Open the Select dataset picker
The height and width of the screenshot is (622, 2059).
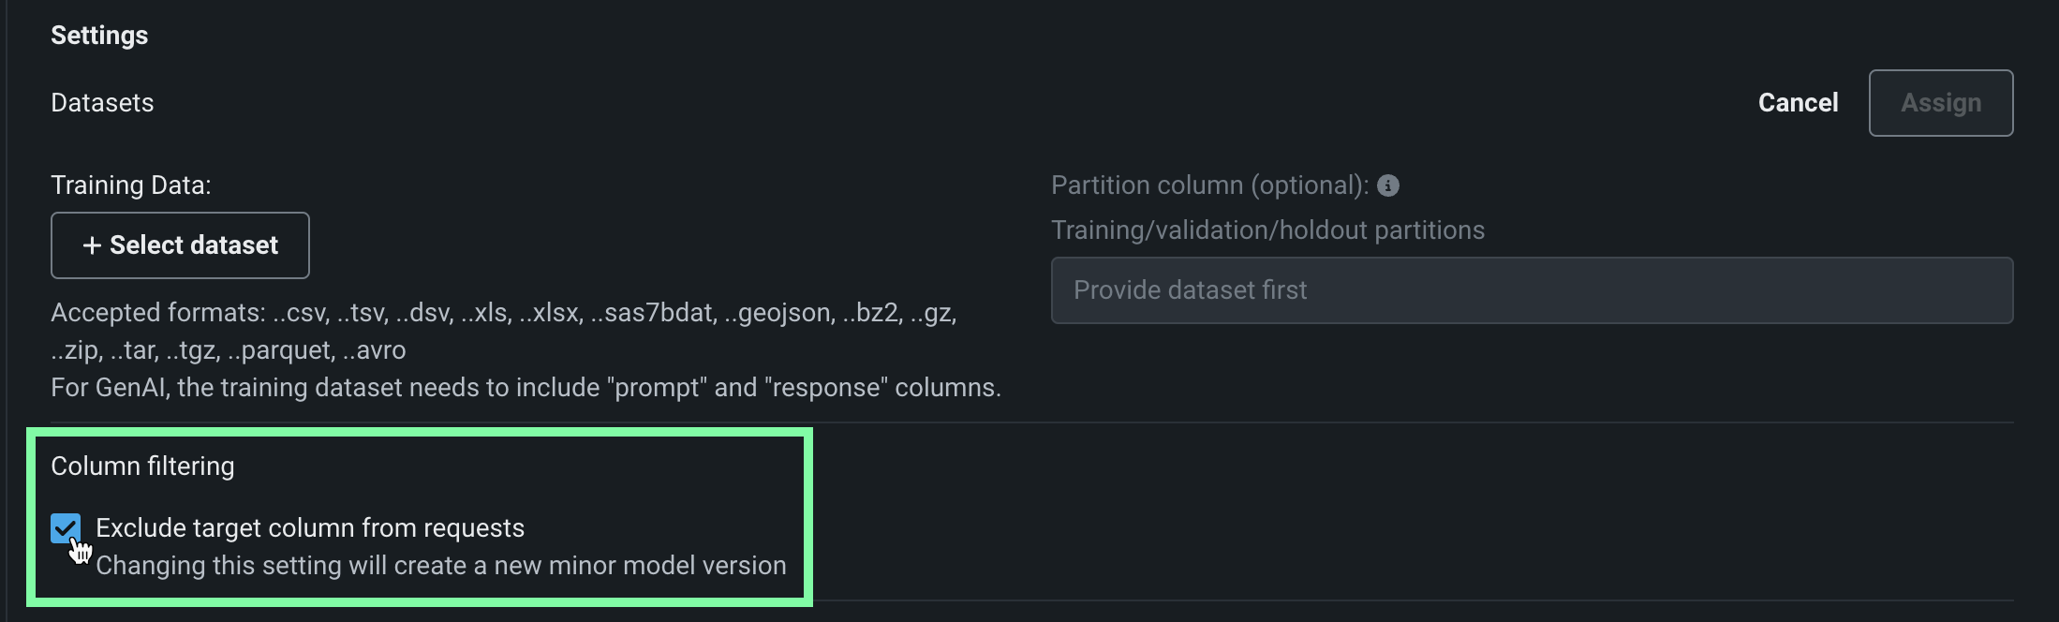tap(180, 245)
